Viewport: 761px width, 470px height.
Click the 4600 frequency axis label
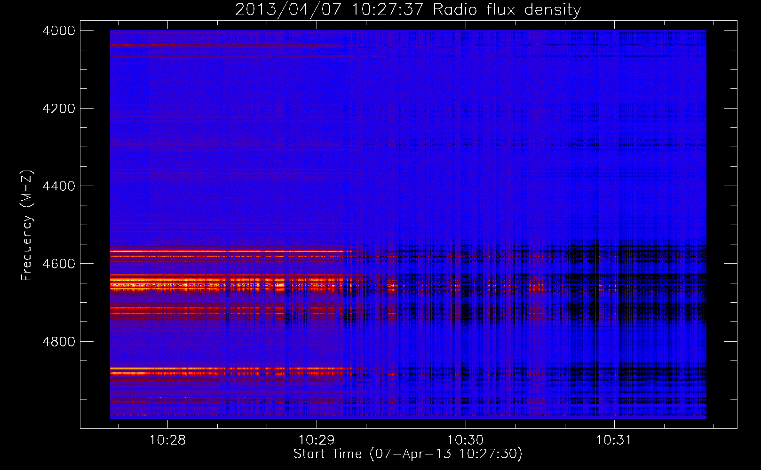coord(58,264)
